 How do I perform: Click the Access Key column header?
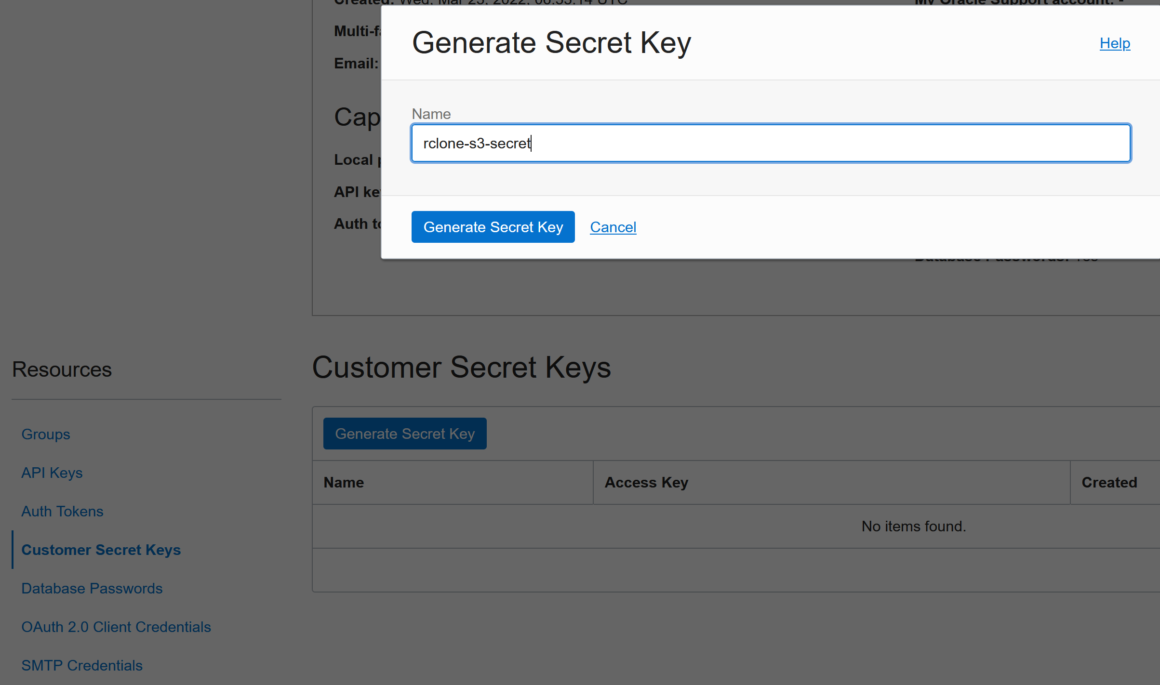[646, 482]
